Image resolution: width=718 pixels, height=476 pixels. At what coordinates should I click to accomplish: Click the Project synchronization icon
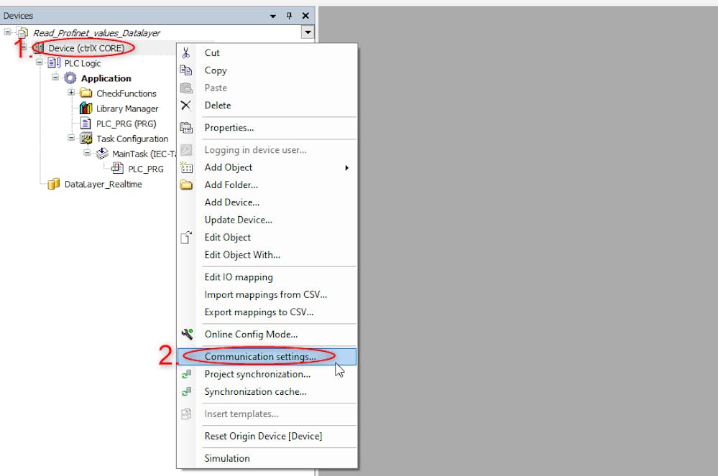click(186, 374)
